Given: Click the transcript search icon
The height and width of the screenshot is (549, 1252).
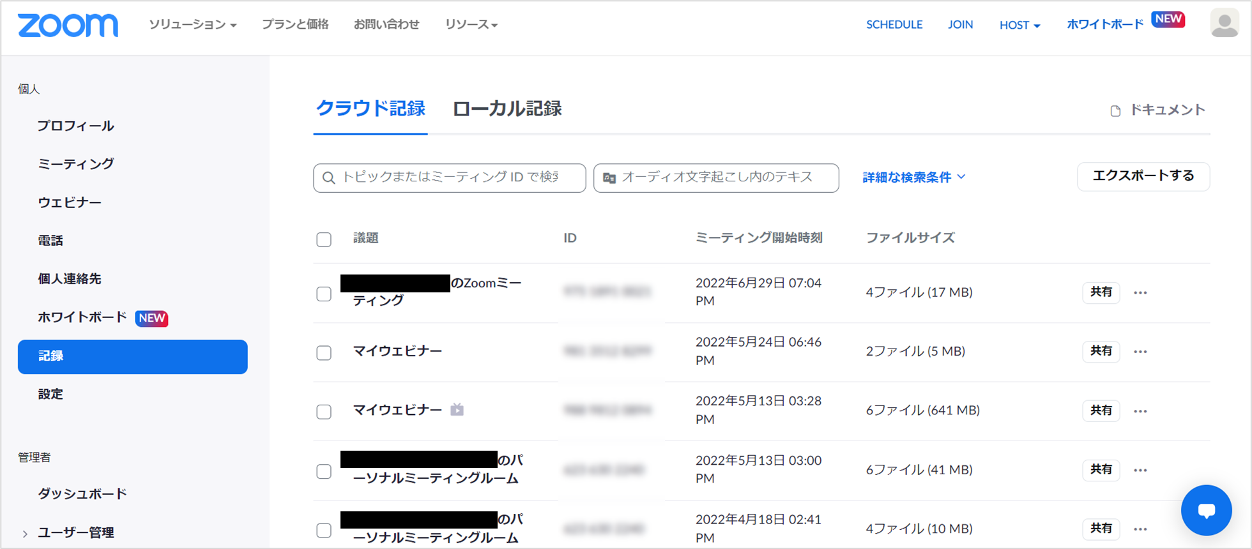Looking at the screenshot, I should coord(609,178).
